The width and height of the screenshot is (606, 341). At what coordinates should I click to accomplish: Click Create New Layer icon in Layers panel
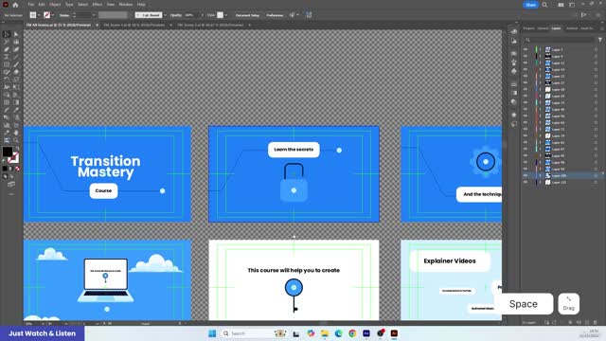click(x=587, y=322)
